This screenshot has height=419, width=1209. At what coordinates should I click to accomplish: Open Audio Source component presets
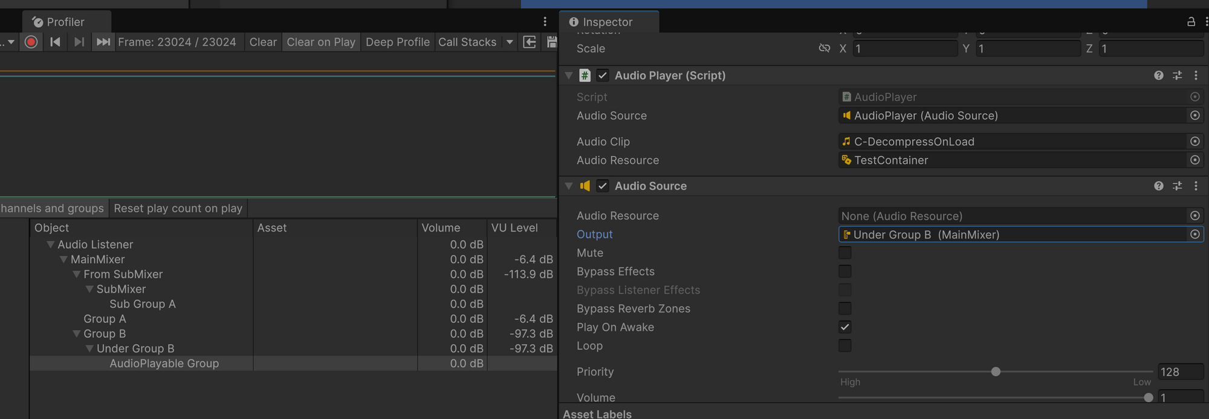(1177, 186)
